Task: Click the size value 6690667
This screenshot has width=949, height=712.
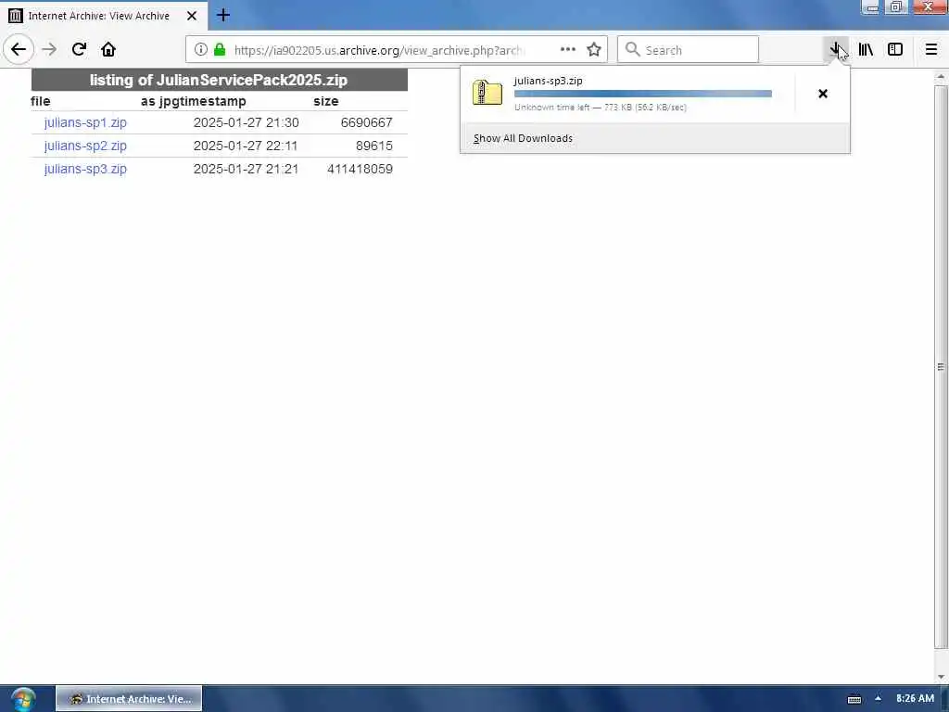Action: [x=366, y=123]
